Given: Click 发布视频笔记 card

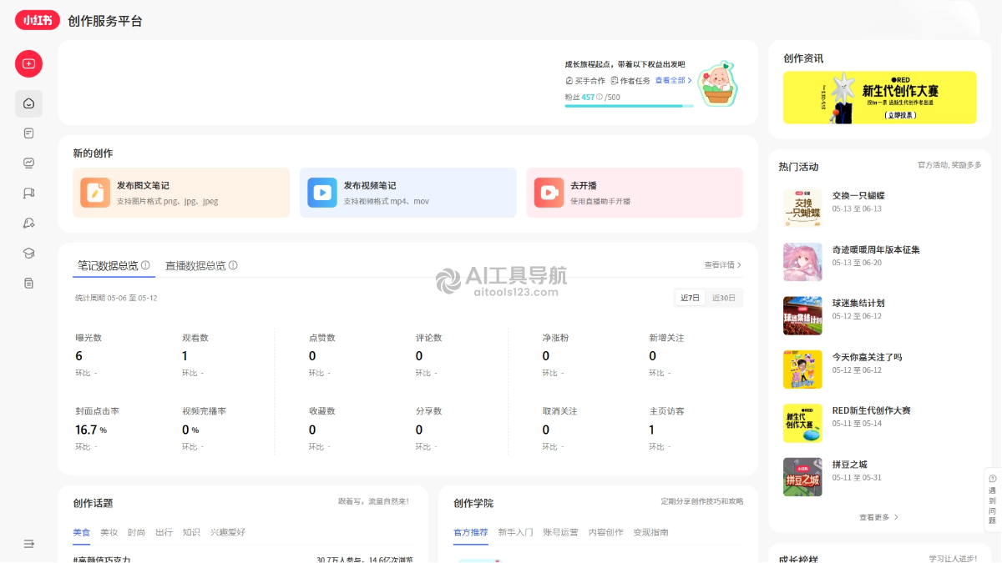Looking at the screenshot, I should [408, 193].
